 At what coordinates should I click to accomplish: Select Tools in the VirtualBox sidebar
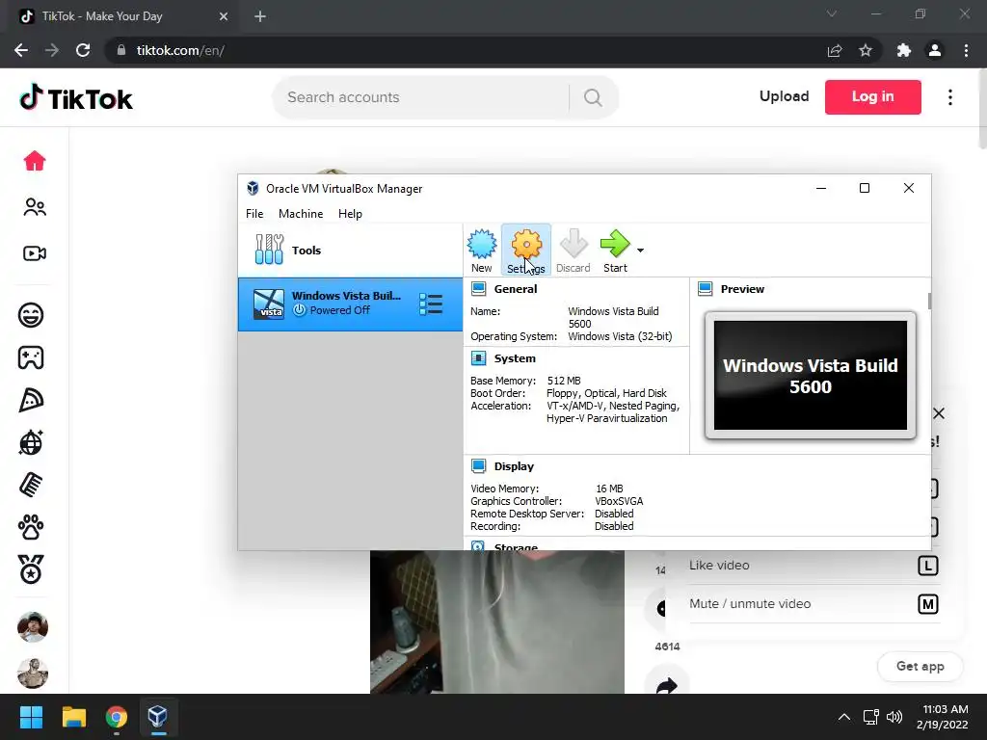point(350,251)
